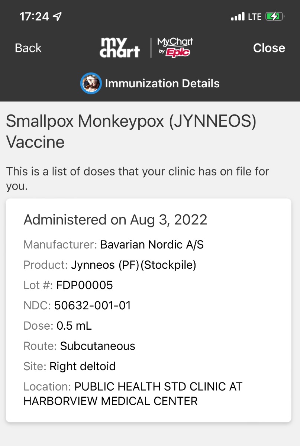Tap the Site Right deltoid line
Viewport: 300px width, 446px height.
tap(70, 366)
